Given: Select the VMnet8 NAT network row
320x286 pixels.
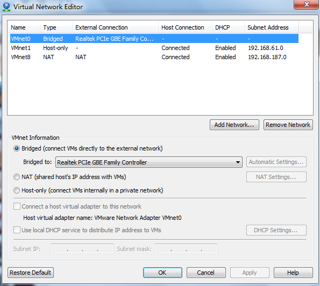Looking at the screenshot, I should tap(154, 57).
